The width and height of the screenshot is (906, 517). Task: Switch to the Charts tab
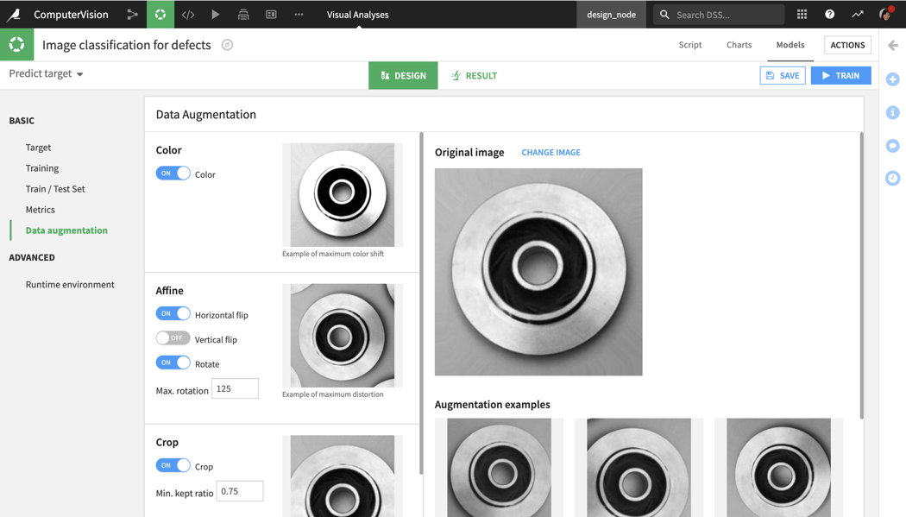click(x=739, y=45)
